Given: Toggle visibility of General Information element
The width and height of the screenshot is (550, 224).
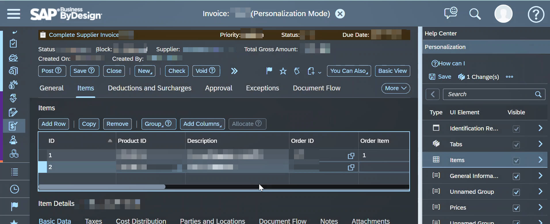Looking at the screenshot, I should pyautogui.click(x=516, y=176).
